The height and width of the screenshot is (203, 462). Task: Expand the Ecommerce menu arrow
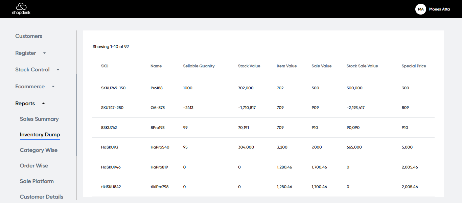click(53, 87)
